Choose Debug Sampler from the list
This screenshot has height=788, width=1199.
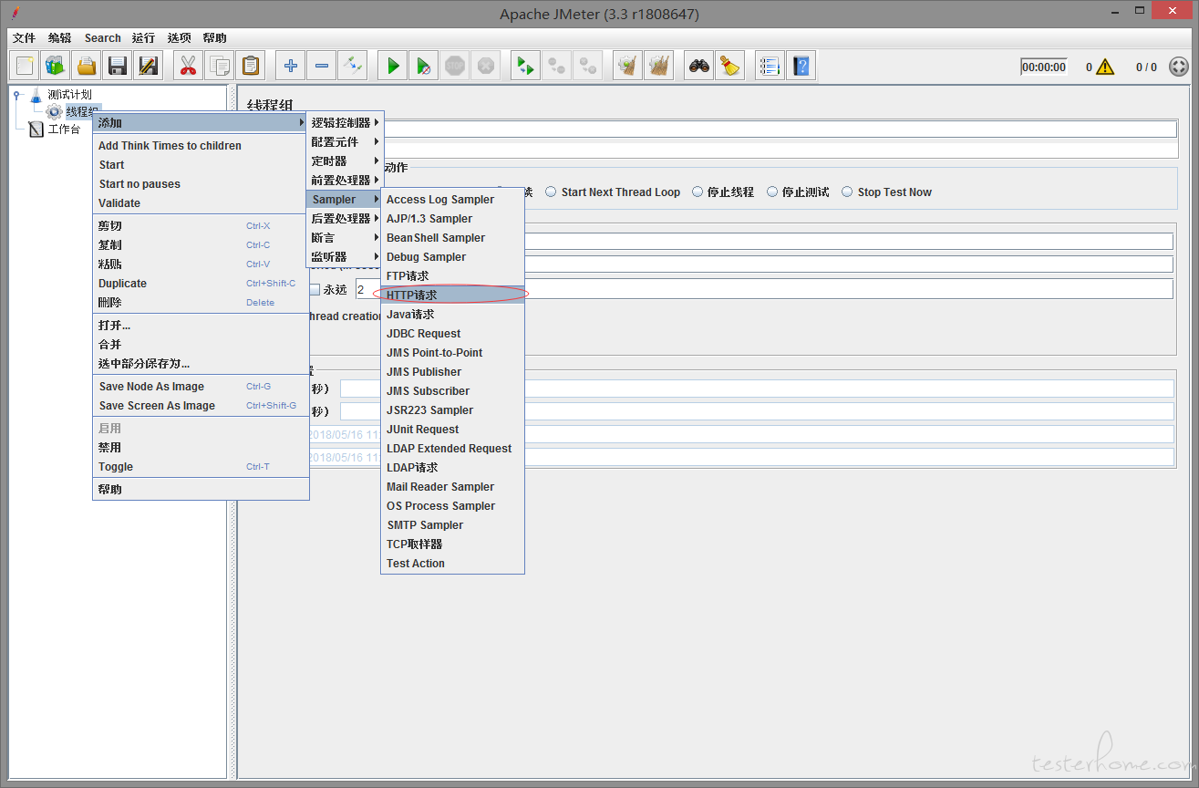(452, 257)
